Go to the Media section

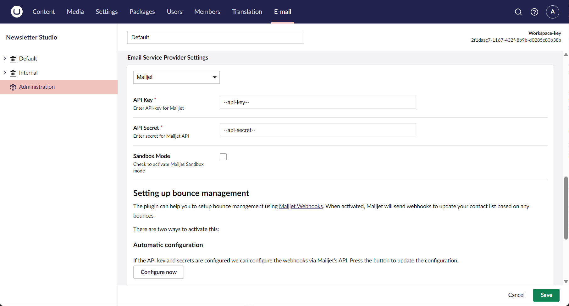(75, 12)
